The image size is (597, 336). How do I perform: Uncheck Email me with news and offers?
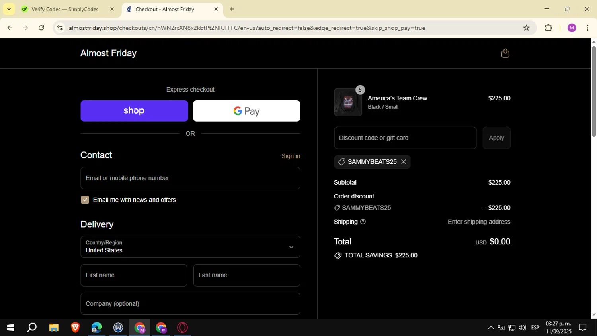coord(85,200)
